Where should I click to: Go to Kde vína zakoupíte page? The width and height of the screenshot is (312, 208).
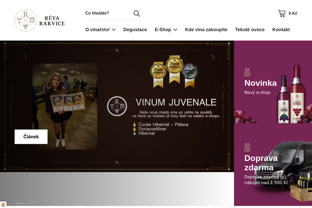pos(206,30)
